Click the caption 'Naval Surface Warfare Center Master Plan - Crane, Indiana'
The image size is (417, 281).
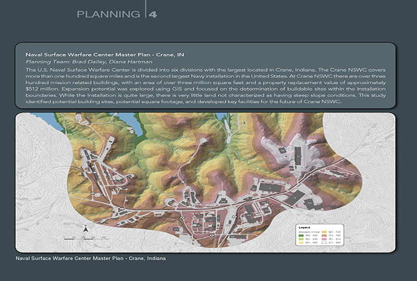tap(91, 258)
